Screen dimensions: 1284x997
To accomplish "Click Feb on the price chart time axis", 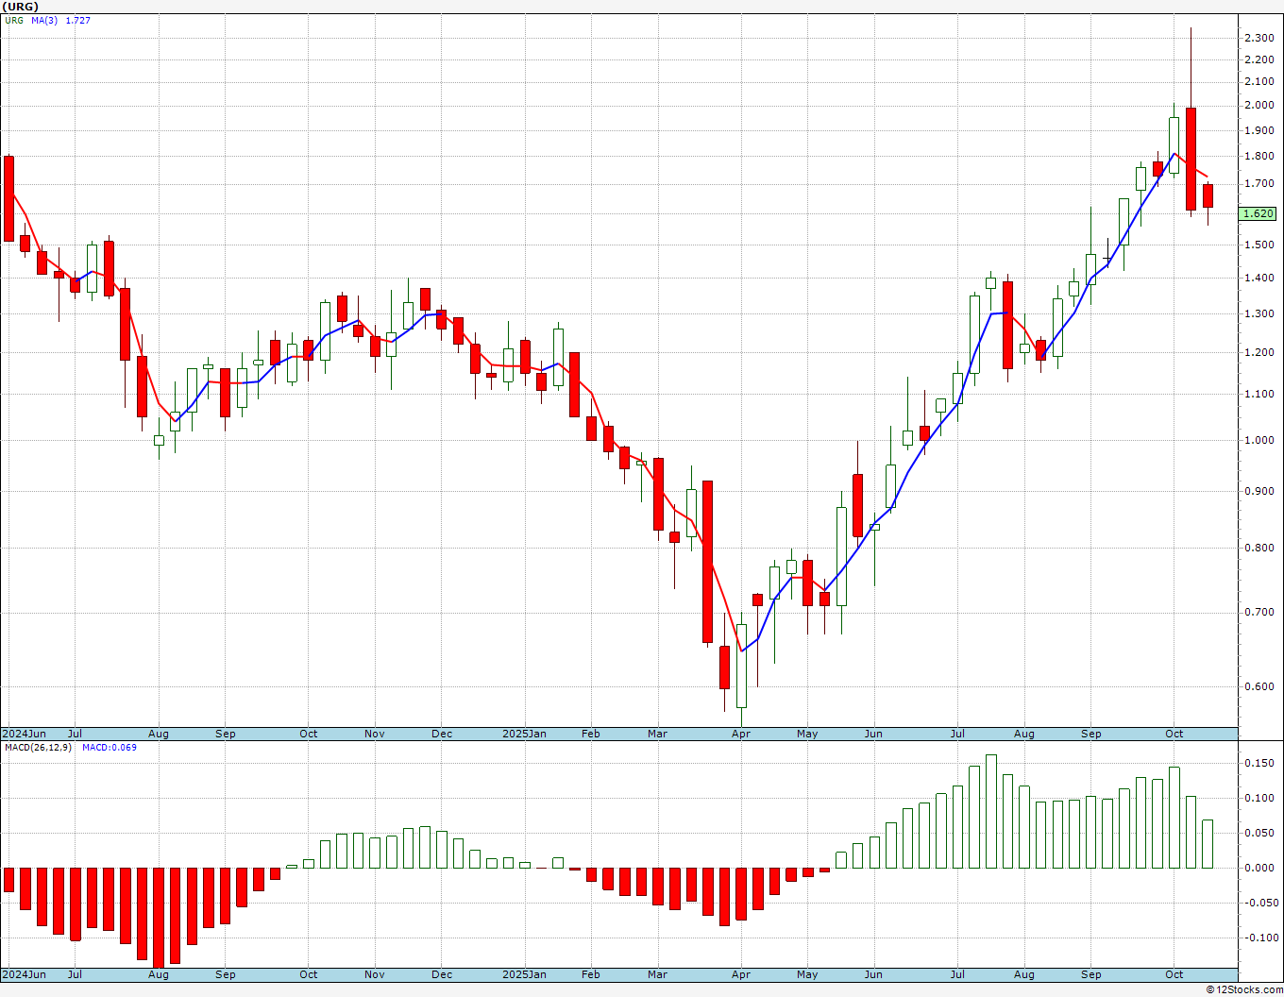I will click(x=591, y=734).
